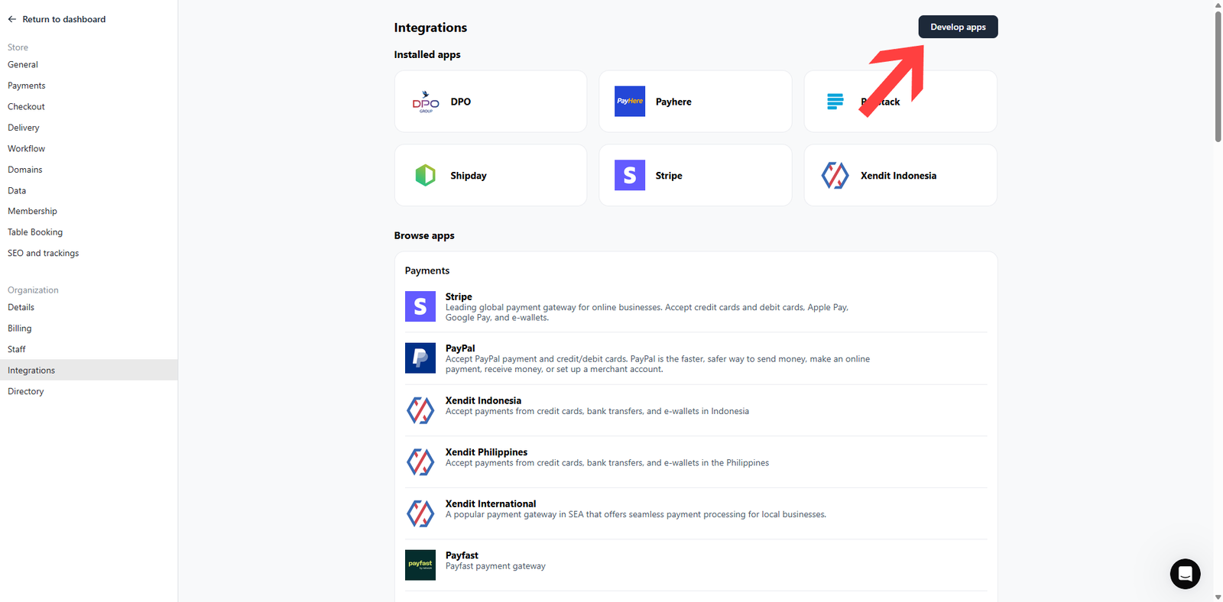Click the 'Payments' category heading in Browse apps
This screenshot has height=602, width=1223.
427,270
